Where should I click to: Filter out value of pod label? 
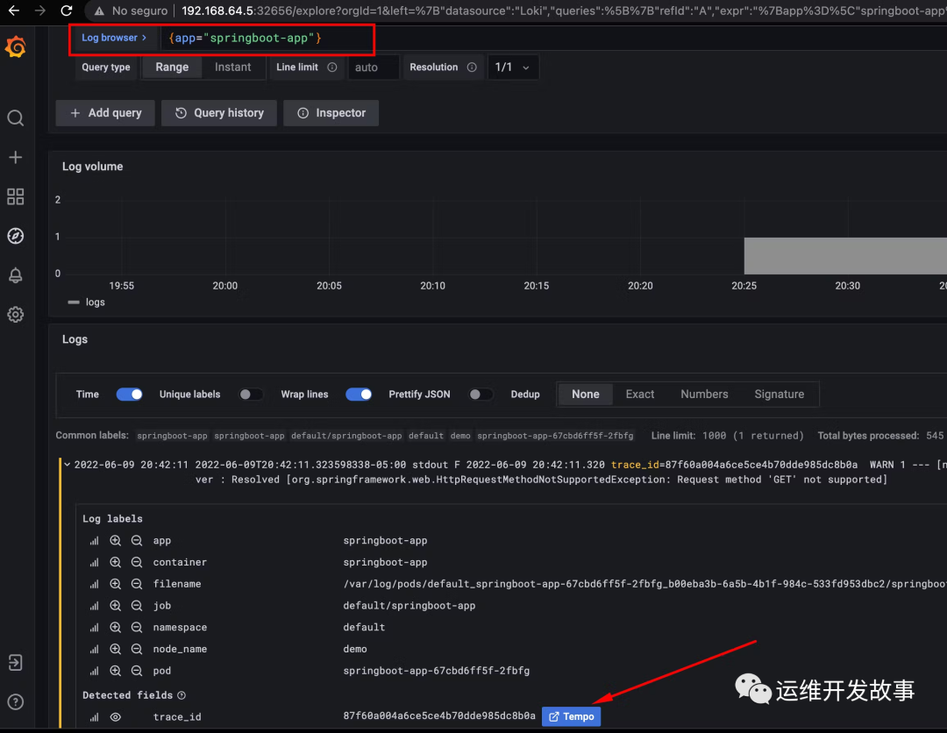tap(137, 671)
